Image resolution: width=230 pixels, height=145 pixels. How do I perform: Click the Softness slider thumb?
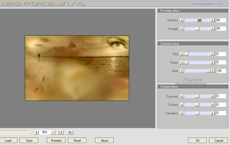coord(199,20)
